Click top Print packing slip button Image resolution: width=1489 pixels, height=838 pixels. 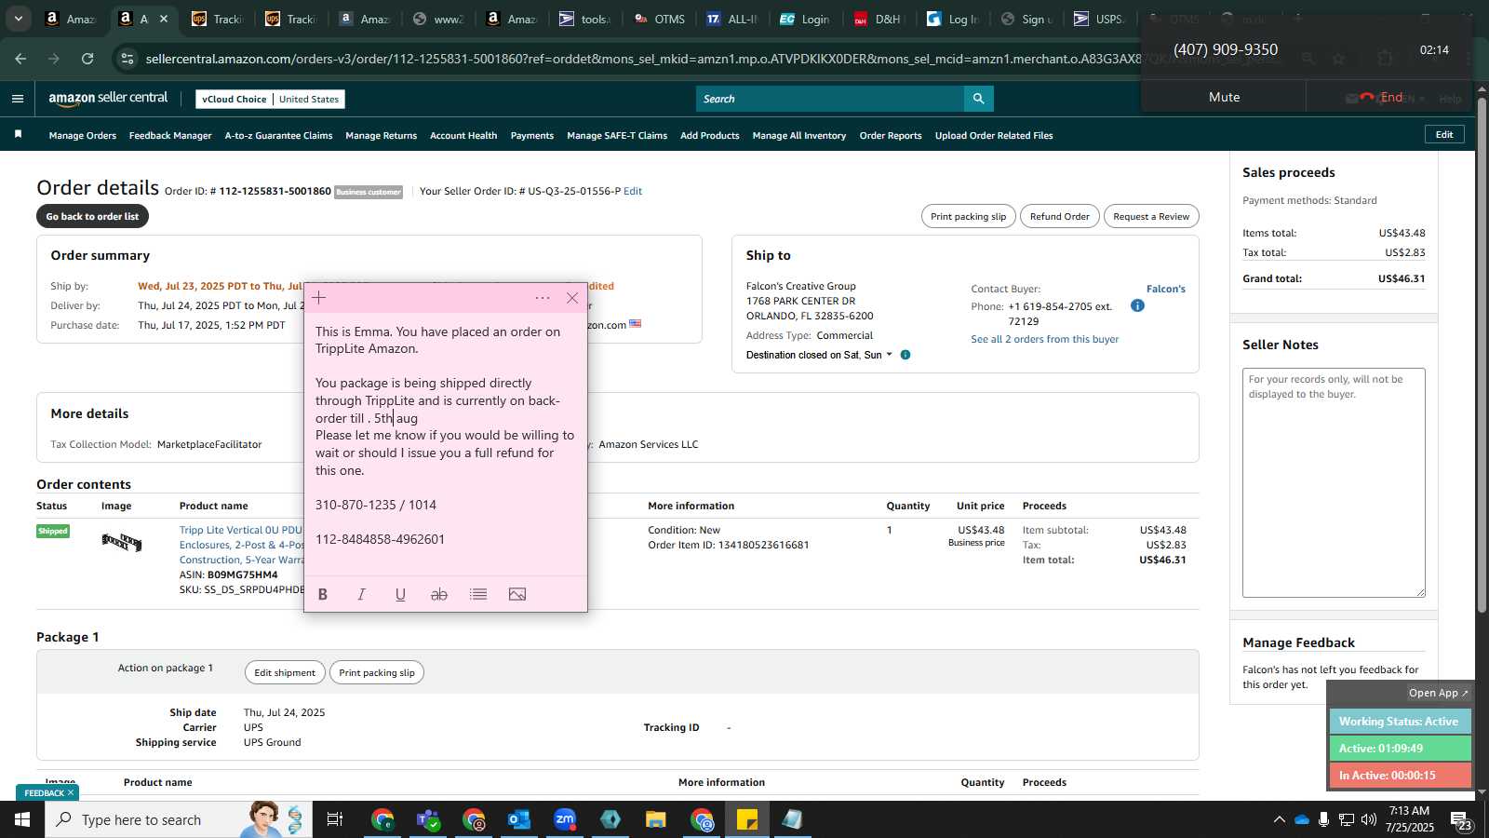968,217
